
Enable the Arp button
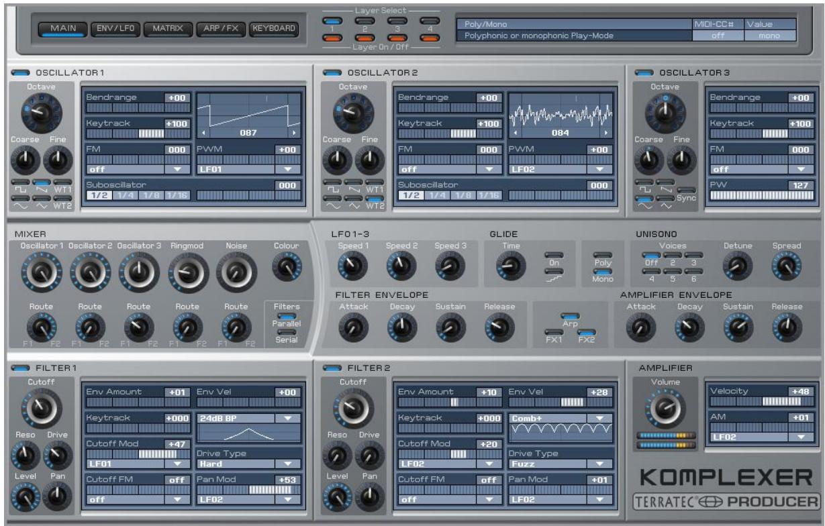tap(571, 317)
